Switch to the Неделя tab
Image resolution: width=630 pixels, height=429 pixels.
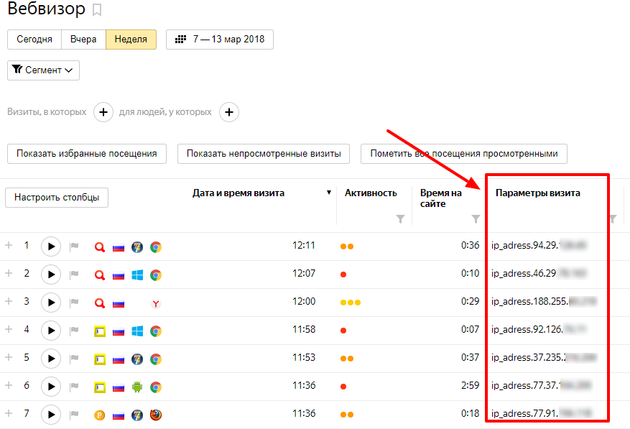pos(131,40)
